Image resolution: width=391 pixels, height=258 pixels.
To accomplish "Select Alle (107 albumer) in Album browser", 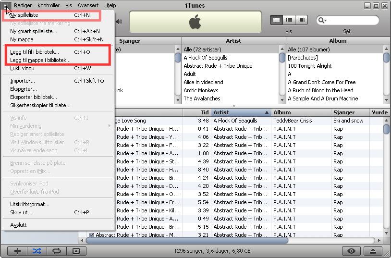I will [335, 49].
